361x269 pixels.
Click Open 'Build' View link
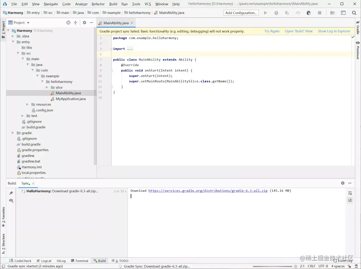(x=298, y=31)
